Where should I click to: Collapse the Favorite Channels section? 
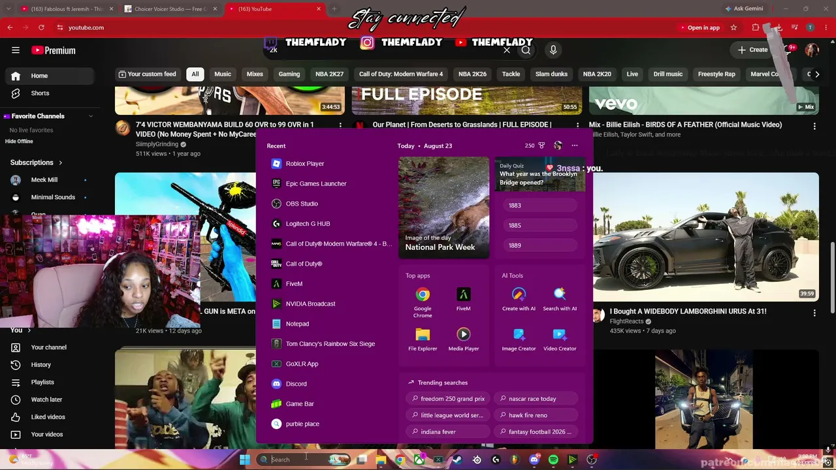click(91, 116)
